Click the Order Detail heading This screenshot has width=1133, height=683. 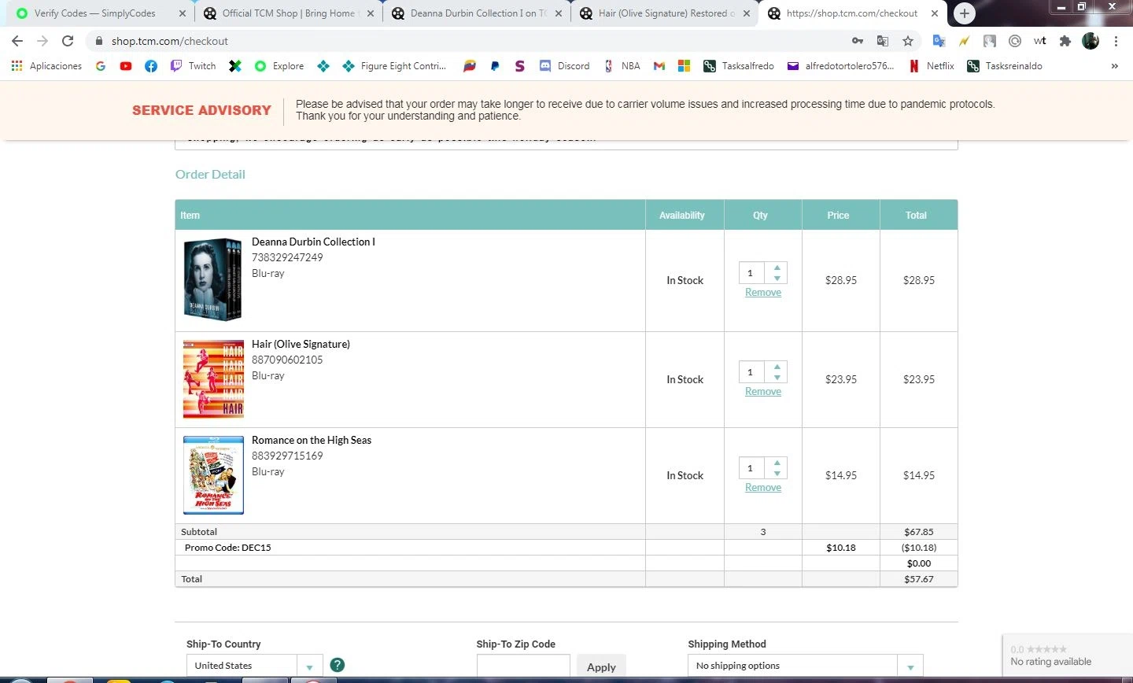pyautogui.click(x=210, y=175)
